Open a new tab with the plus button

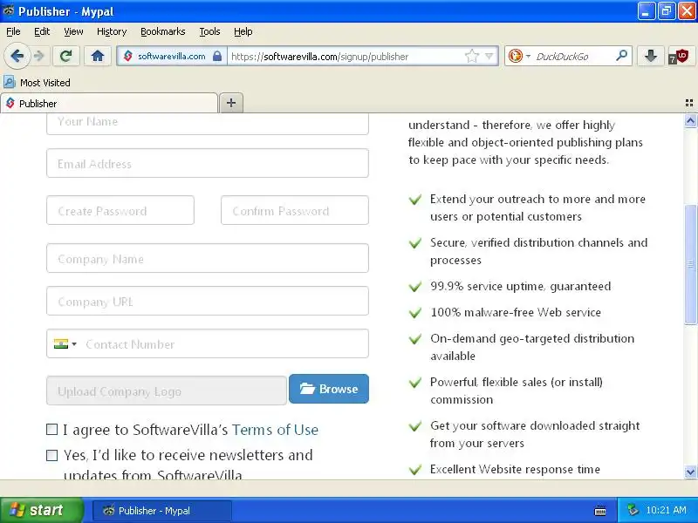point(231,103)
